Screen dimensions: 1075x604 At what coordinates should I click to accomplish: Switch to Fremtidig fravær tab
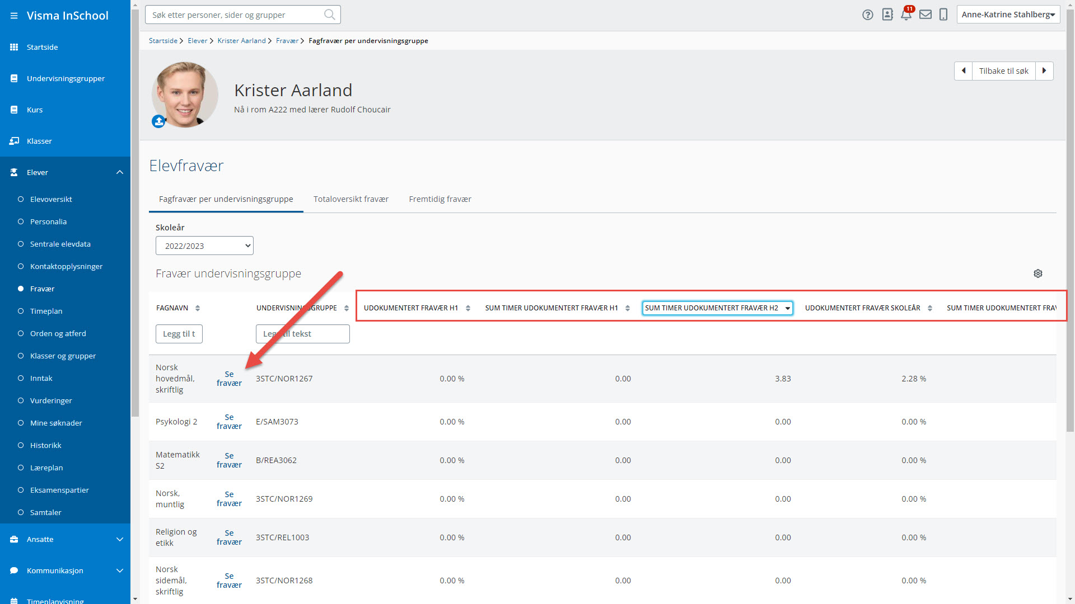point(440,199)
